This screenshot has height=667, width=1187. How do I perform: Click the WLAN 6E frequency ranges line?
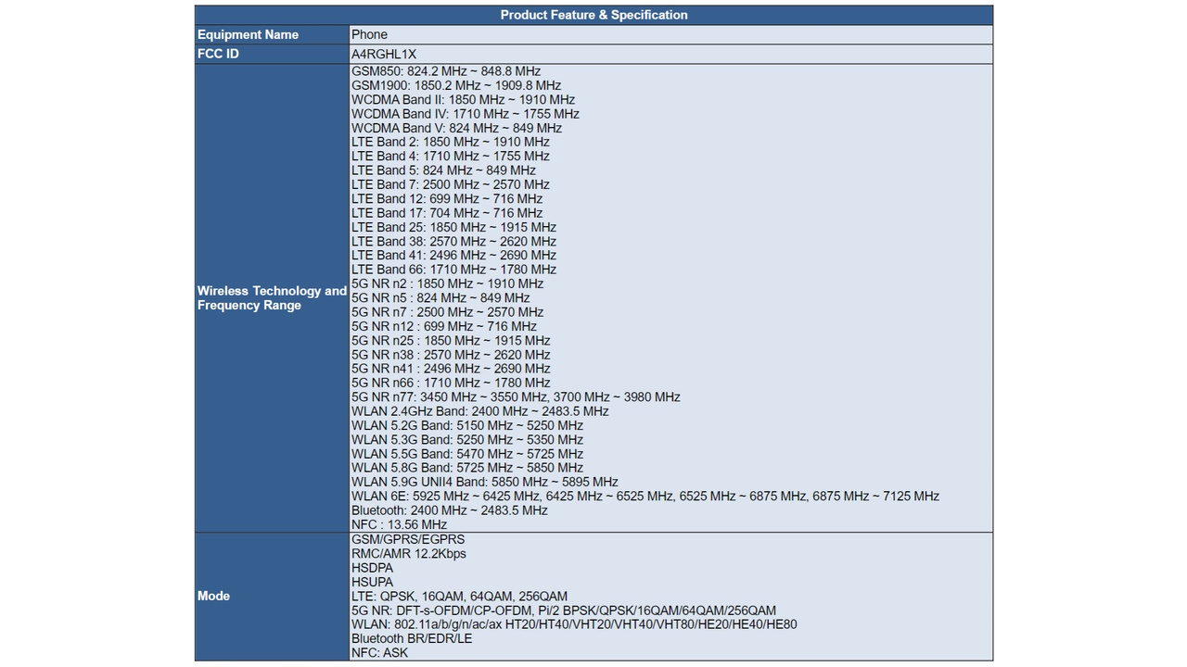point(645,496)
